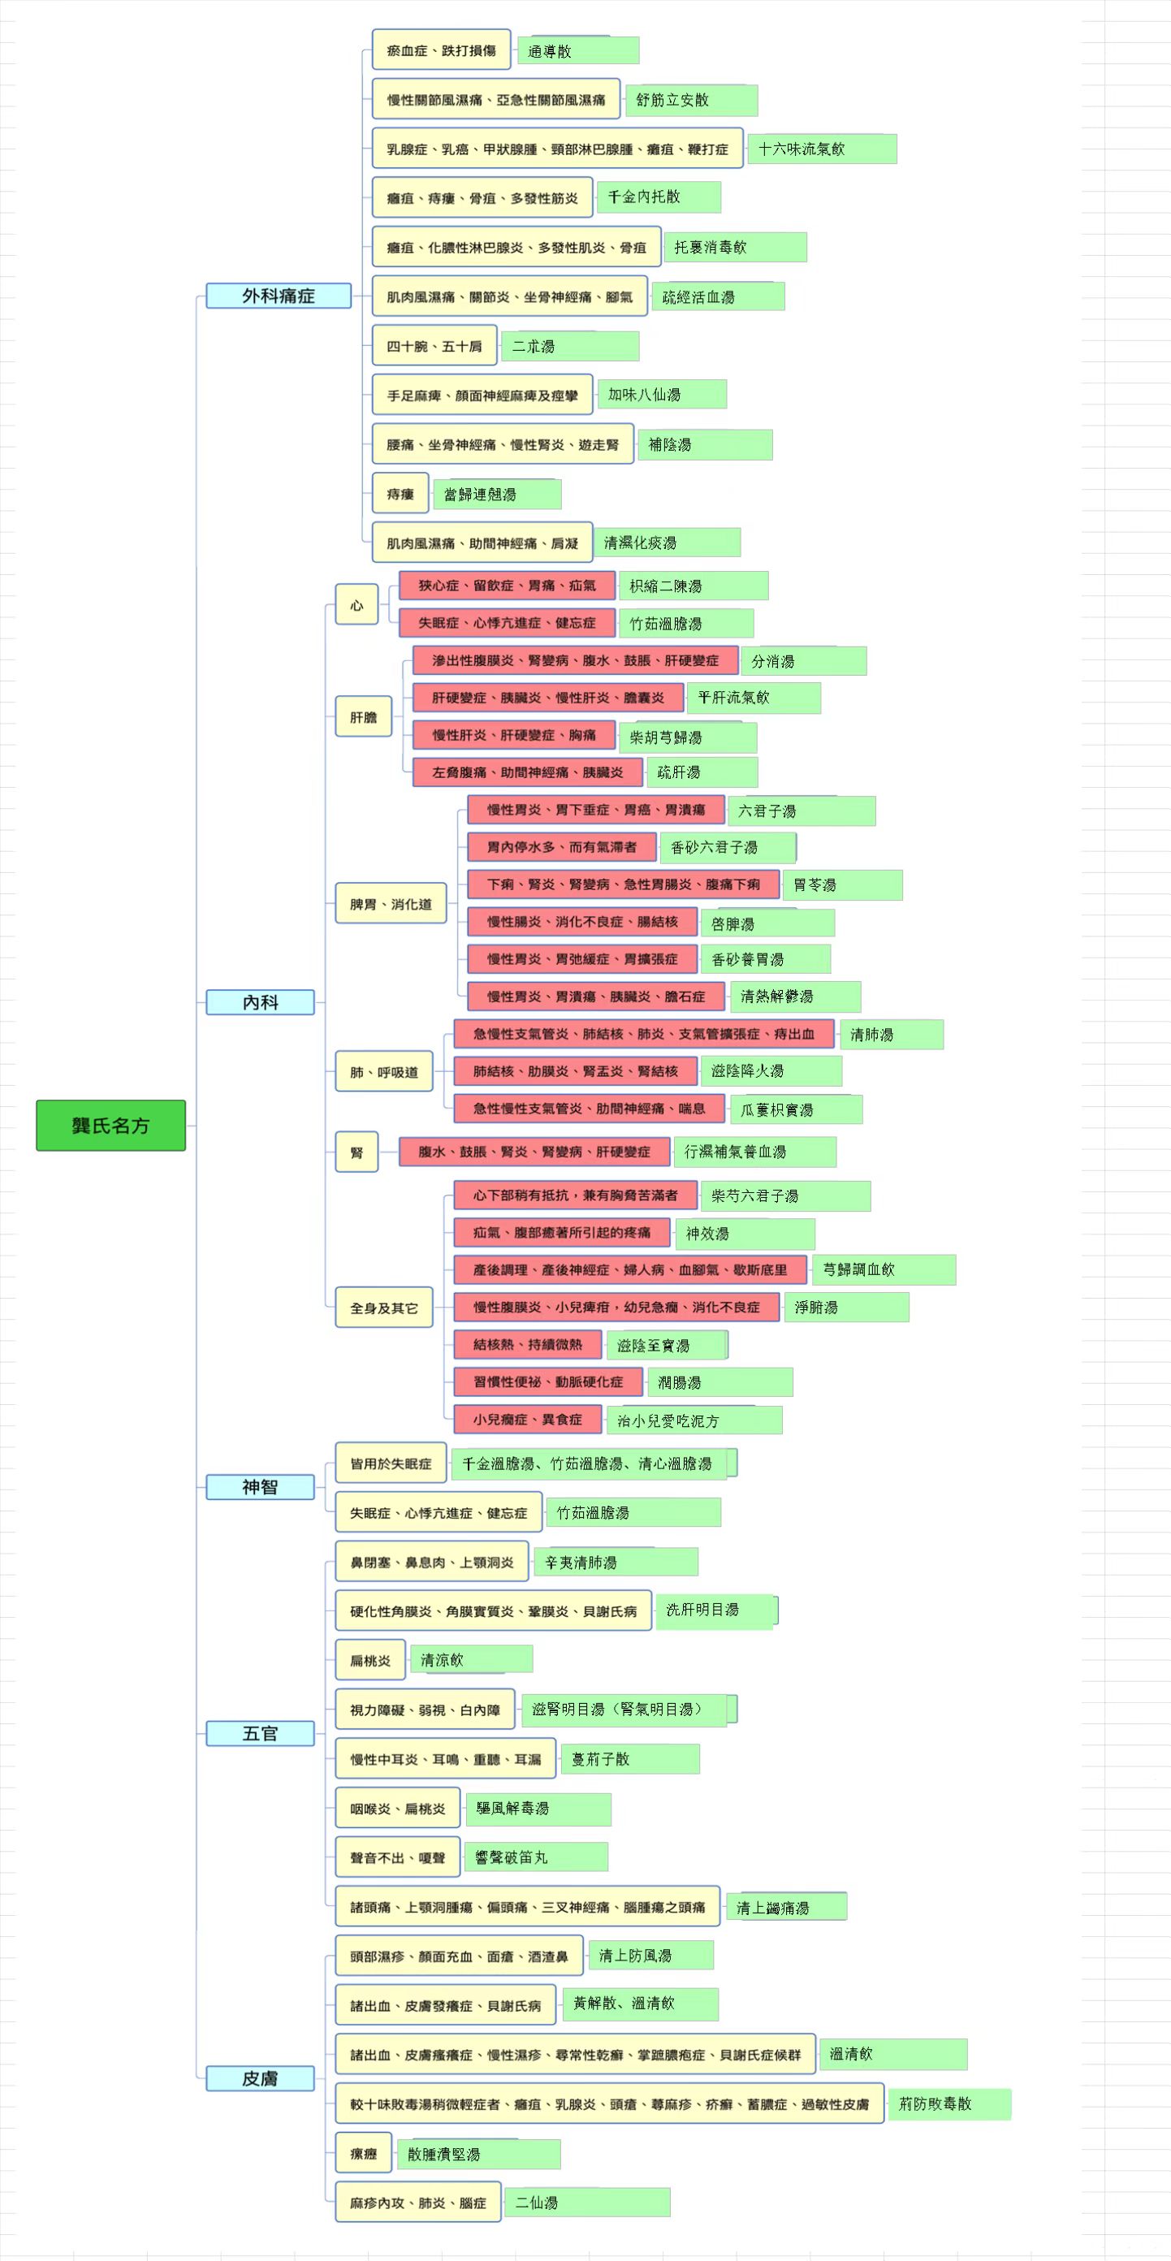This screenshot has width=1171, height=2261.
Task: Select the 胃苓湯 formula label
Action: click(x=843, y=885)
